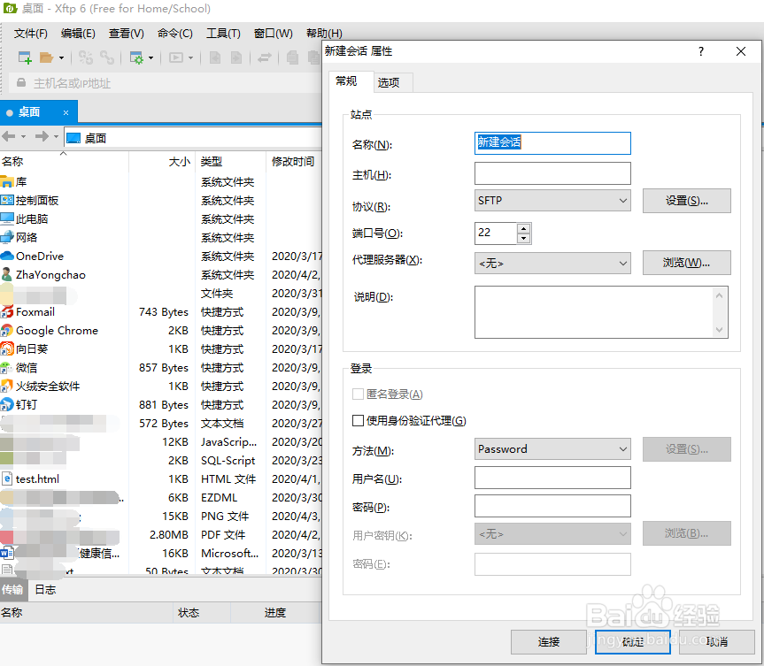The width and height of the screenshot is (764, 666).
Task: Click the back navigation arrow
Action: click(12, 137)
